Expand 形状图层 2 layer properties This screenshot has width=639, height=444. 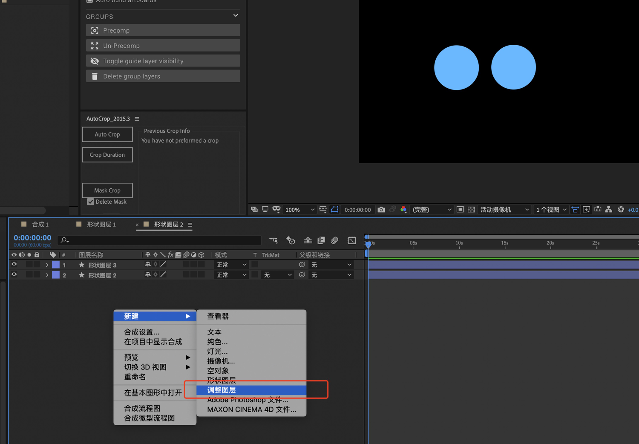pos(47,275)
